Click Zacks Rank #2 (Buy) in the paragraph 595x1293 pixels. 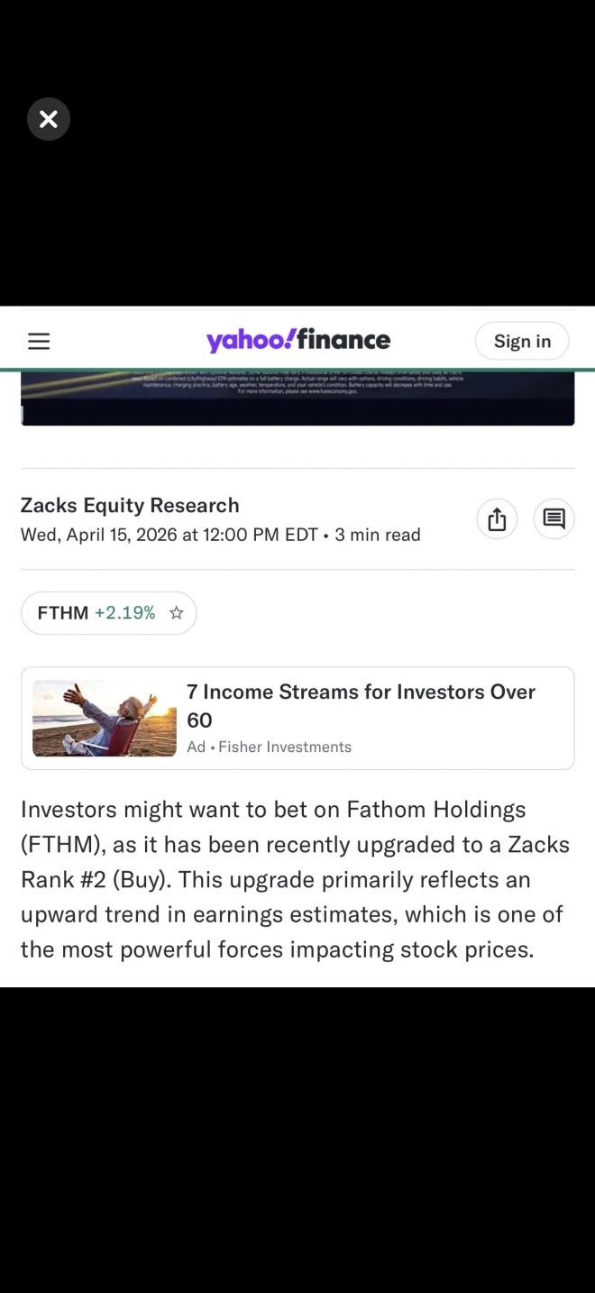click(296, 862)
